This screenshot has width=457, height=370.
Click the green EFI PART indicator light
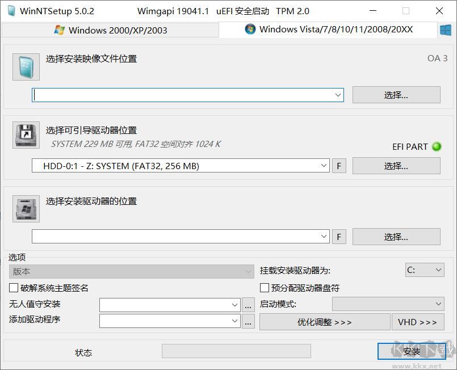(x=437, y=146)
